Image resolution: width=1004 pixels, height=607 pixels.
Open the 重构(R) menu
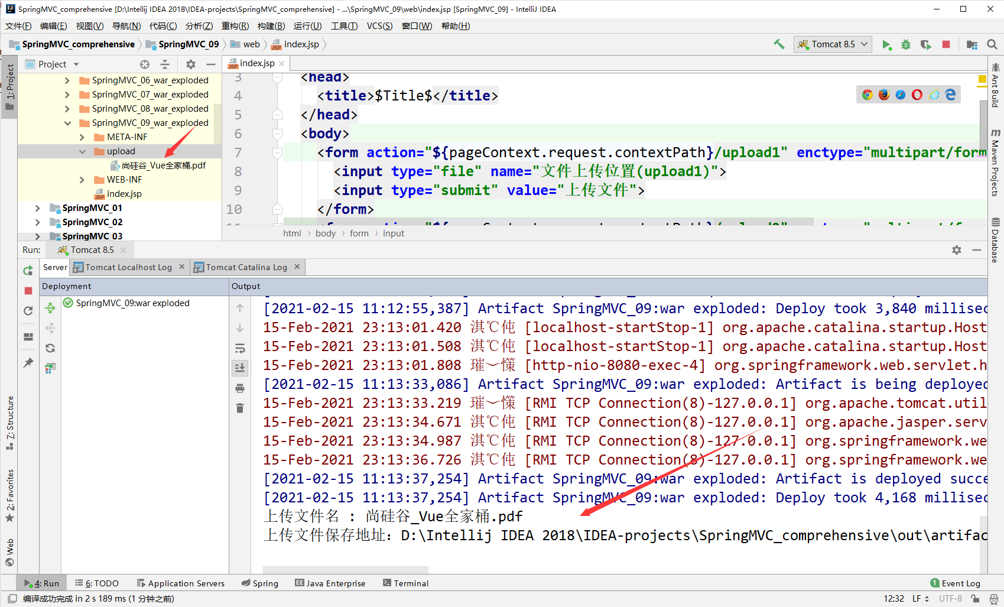(235, 26)
